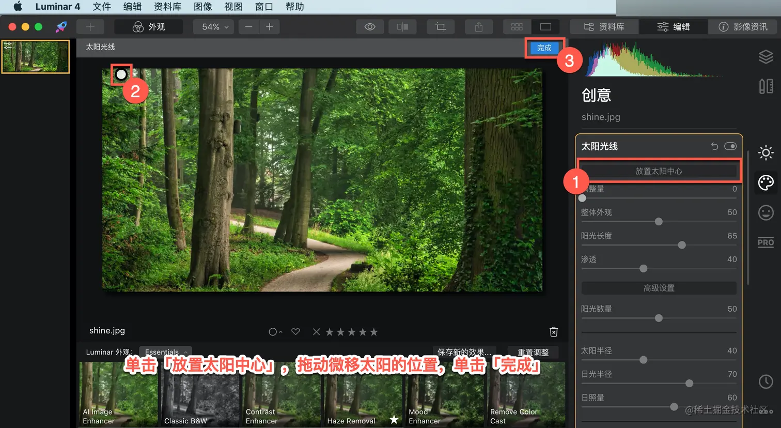Toggle the before/after compare view icon
This screenshot has width=781, height=428.
[402, 27]
